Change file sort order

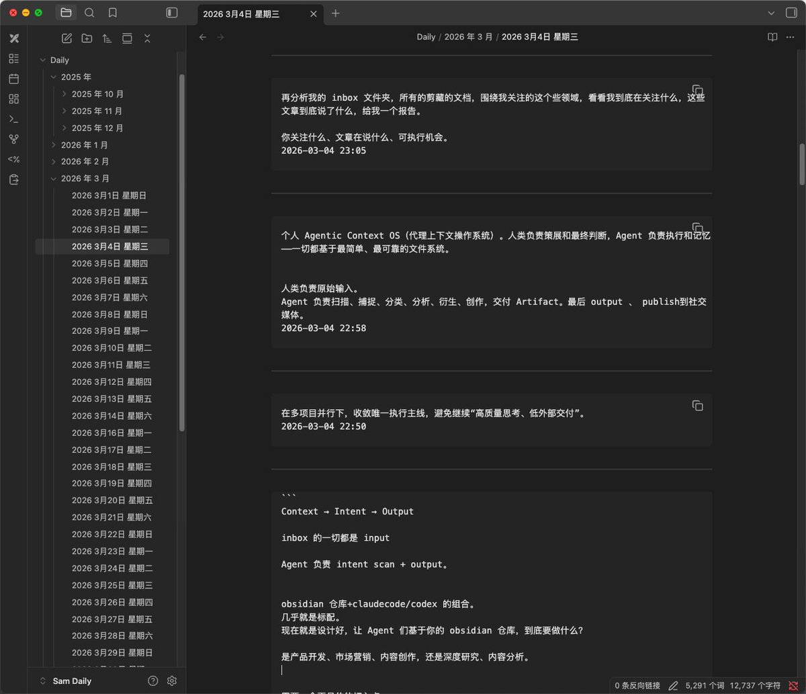107,38
